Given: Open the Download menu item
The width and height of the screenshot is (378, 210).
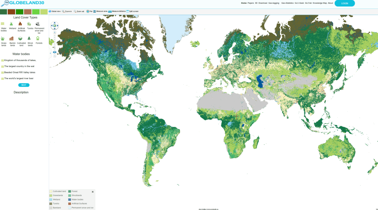Looking at the screenshot, I should pyautogui.click(x=263, y=3).
